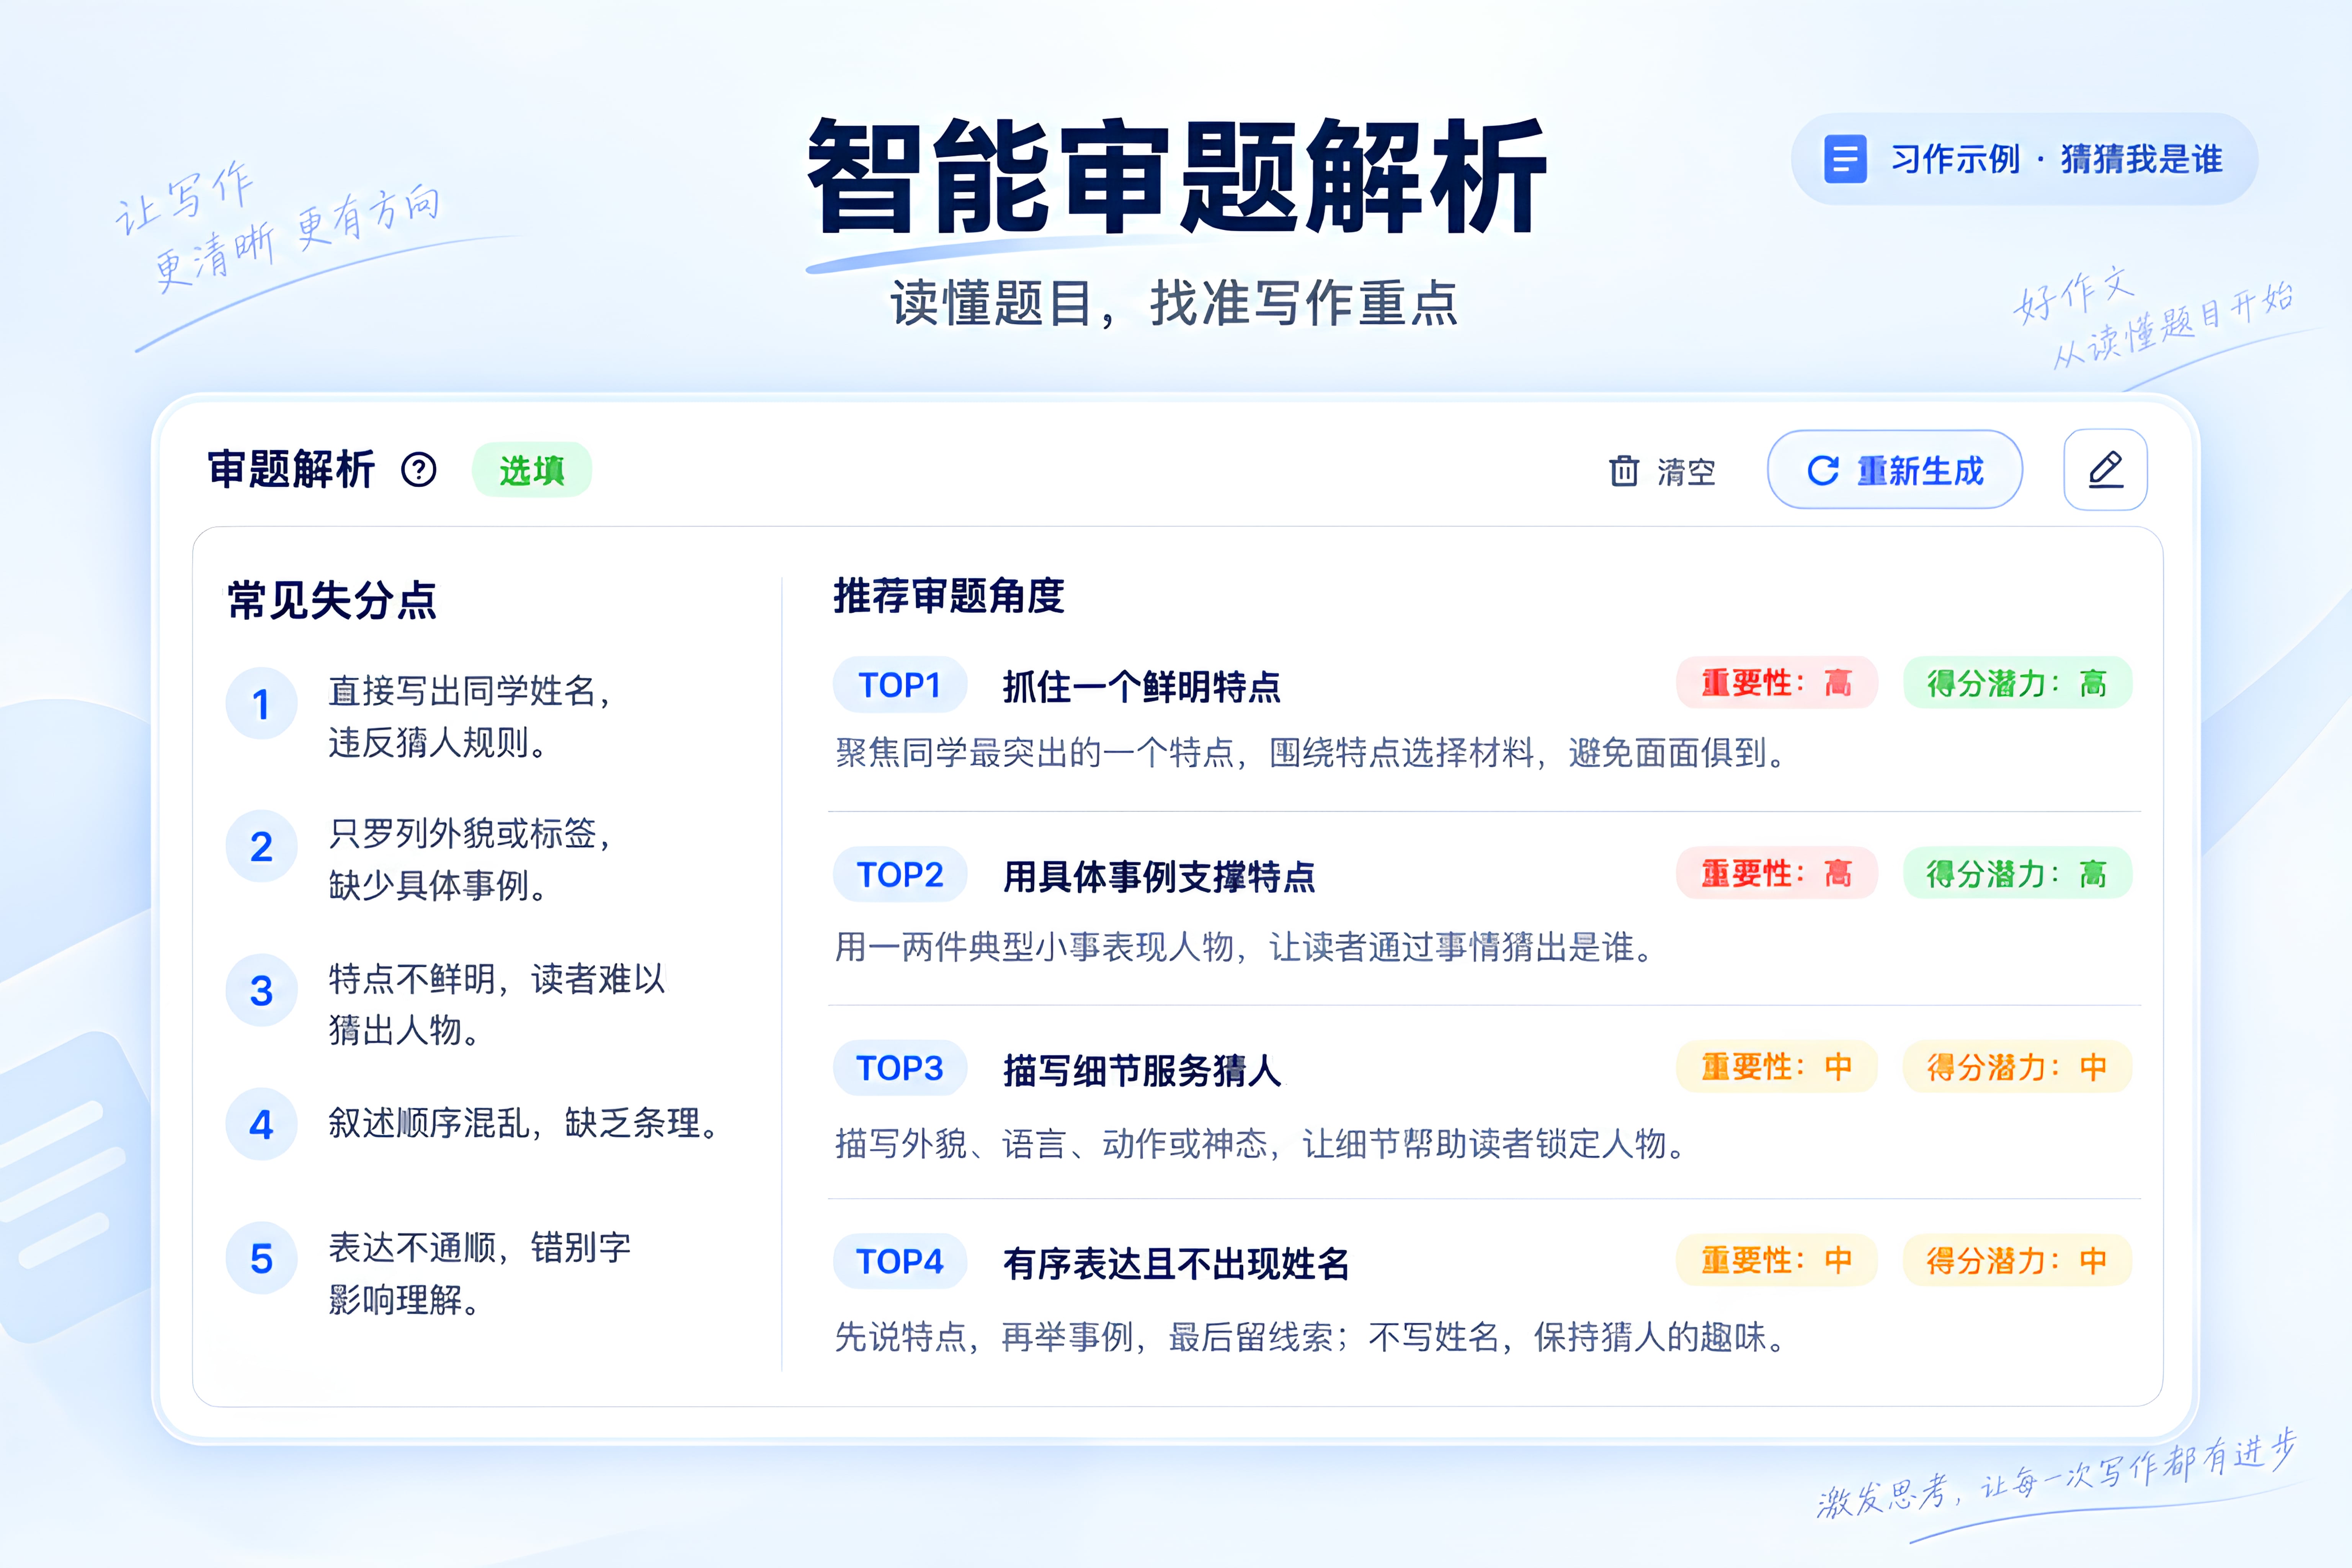This screenshot has width=2352, height=1568.
Task: Click the 重要性：高 tag in TOP1 row
Action: [x=1777, y=683]
